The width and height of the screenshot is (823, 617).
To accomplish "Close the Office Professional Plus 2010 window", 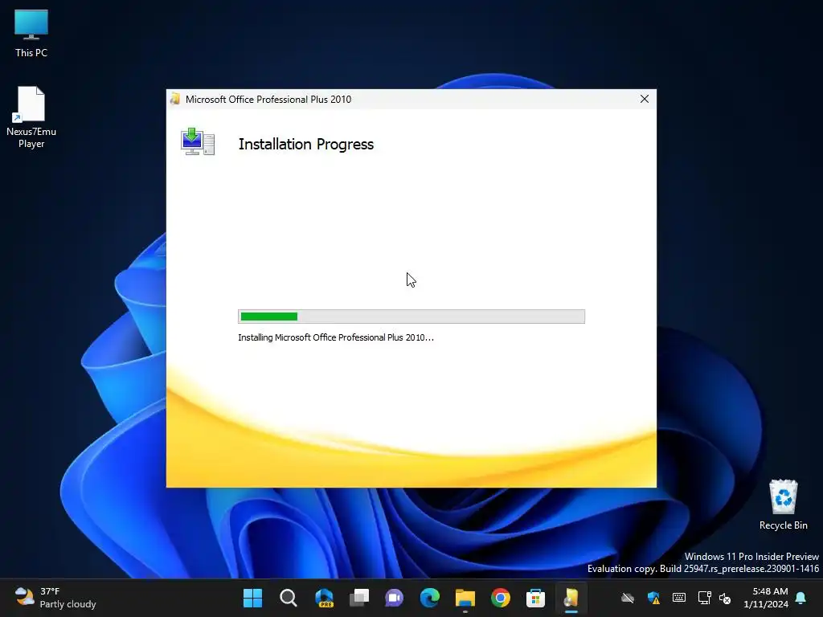I will click(x=645, y=99).
